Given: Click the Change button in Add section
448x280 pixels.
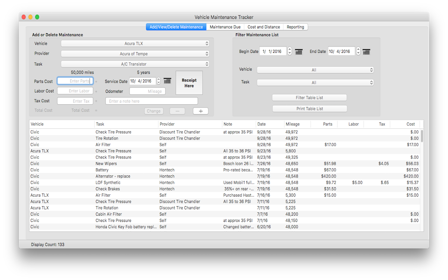Looking at the screenshot, I should (x=154, y=111).
